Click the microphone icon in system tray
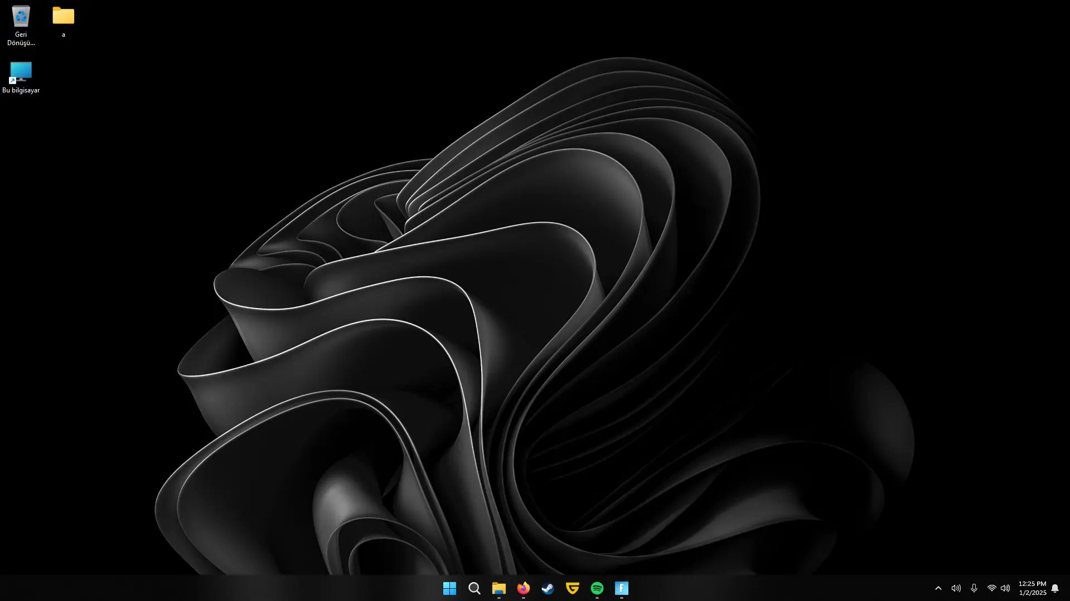 [974, 588]
